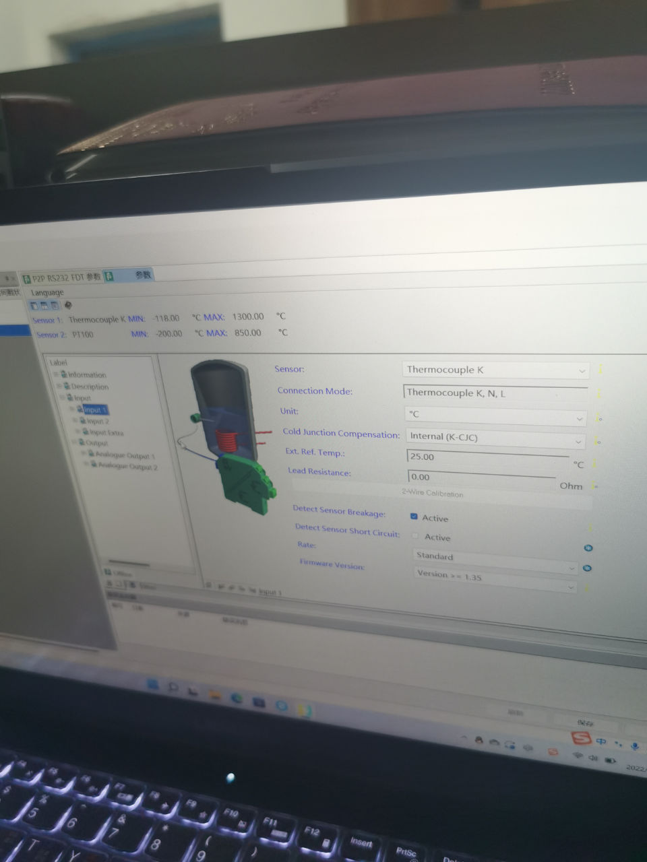Open the Windows Start button
The image size is (647, 862).
(x=152, y=686)
